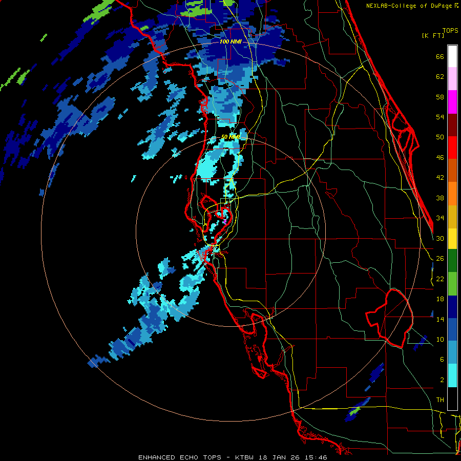Open the NEXLAB-College of DuPage credit text

point(412,6)
